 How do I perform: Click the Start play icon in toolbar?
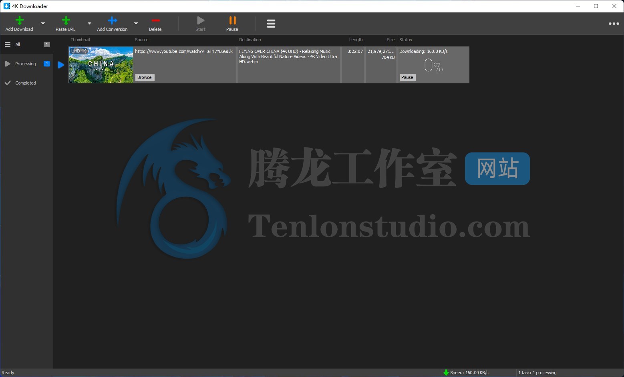coord(201,20)
